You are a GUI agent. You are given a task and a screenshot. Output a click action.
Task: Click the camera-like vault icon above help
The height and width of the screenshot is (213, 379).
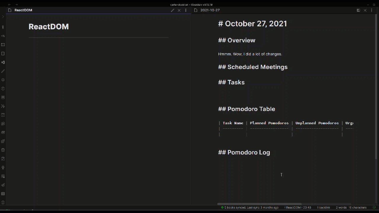click(3, 194)
